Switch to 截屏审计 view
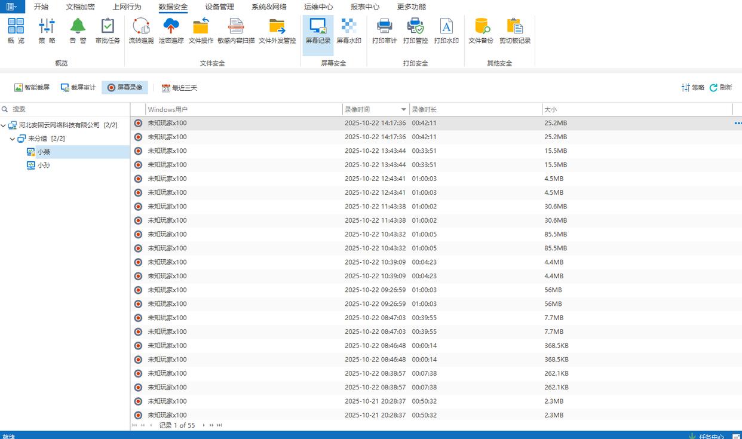 click(x=78, y=88)
